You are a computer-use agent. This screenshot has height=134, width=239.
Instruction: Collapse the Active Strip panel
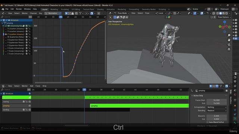pyautogui.click(x=192, y=96)
